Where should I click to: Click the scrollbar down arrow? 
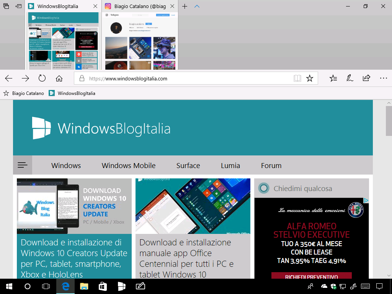(389, 276)
